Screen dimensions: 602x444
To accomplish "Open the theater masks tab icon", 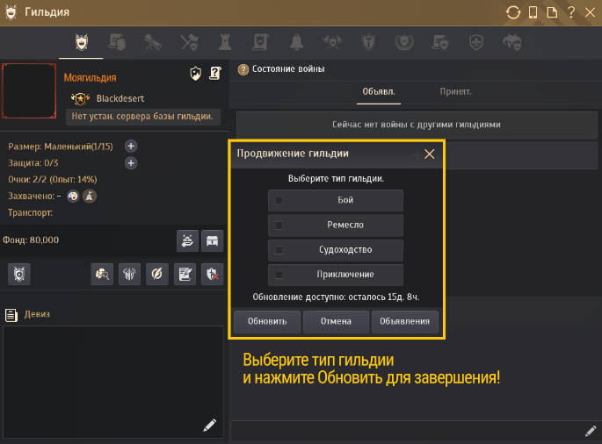I will click(x=512, y=42).
